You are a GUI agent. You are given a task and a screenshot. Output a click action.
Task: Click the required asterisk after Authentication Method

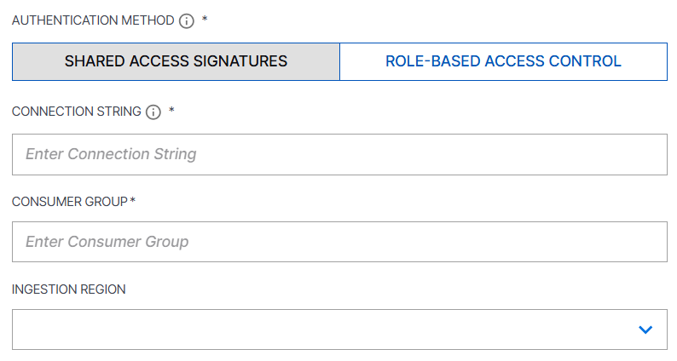205,19
